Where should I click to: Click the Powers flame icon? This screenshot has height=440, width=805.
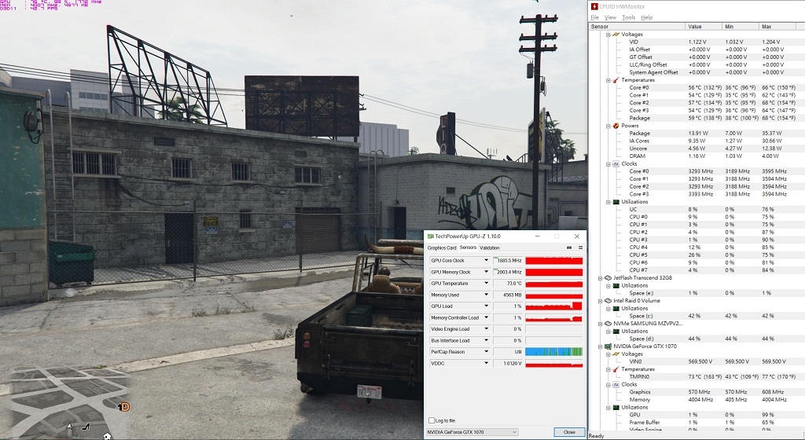616,126
